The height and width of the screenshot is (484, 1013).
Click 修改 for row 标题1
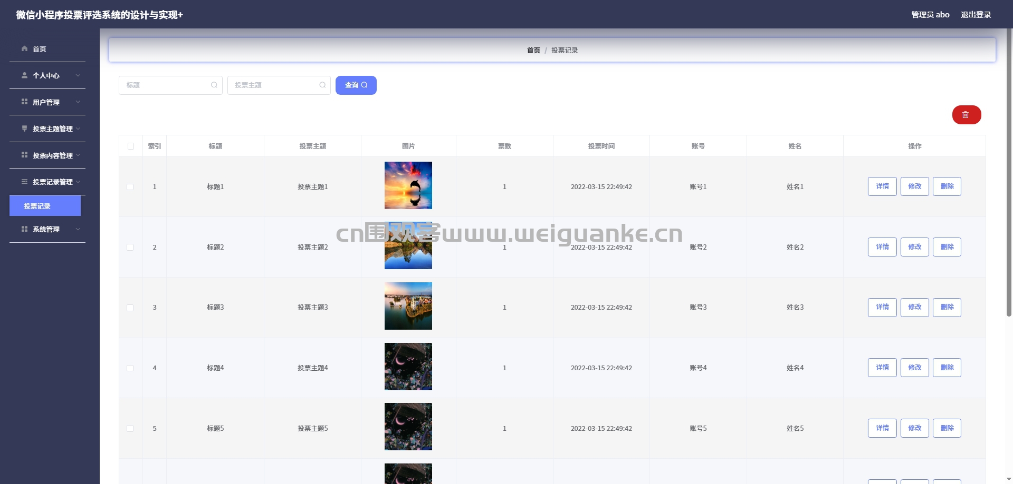click(x=915, y=186)
